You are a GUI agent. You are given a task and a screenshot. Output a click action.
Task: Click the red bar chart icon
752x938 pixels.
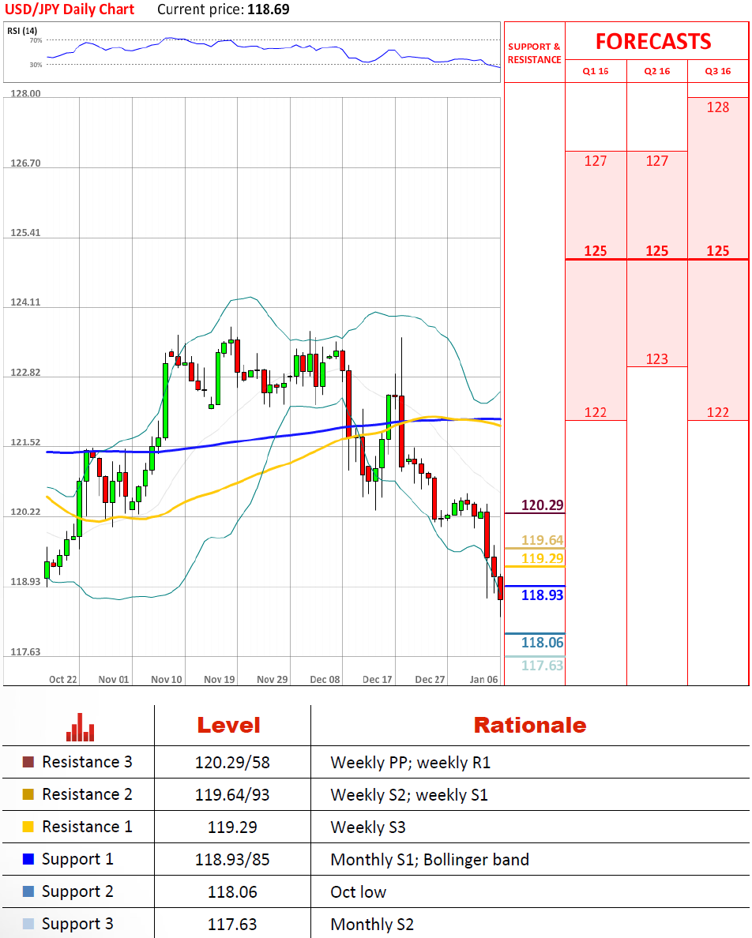click(x=80, y=727)
